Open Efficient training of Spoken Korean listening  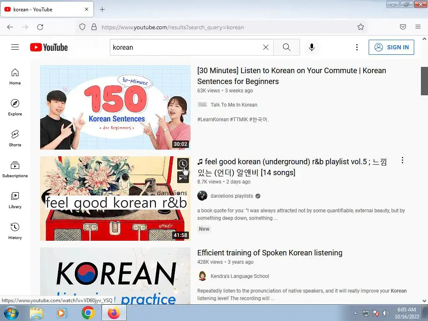tap(270, 253)
